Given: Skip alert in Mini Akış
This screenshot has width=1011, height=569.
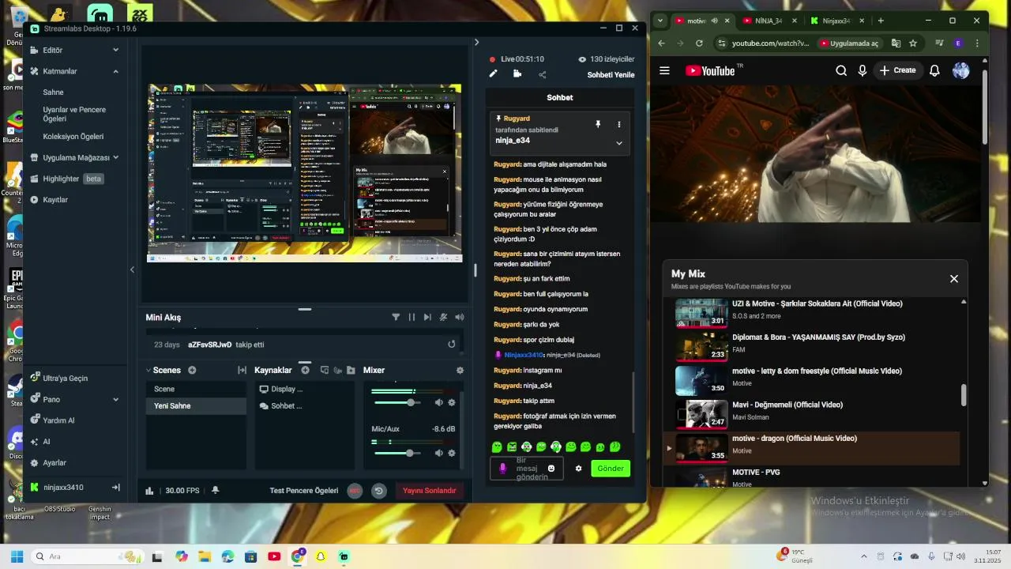Looking at the screenshot, I should (x=427, y=317).
